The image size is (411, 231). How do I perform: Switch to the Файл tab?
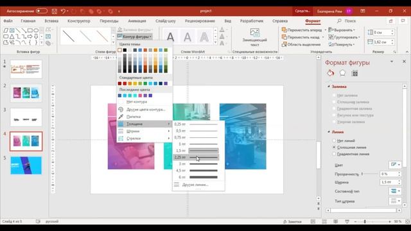click(8, 21)
